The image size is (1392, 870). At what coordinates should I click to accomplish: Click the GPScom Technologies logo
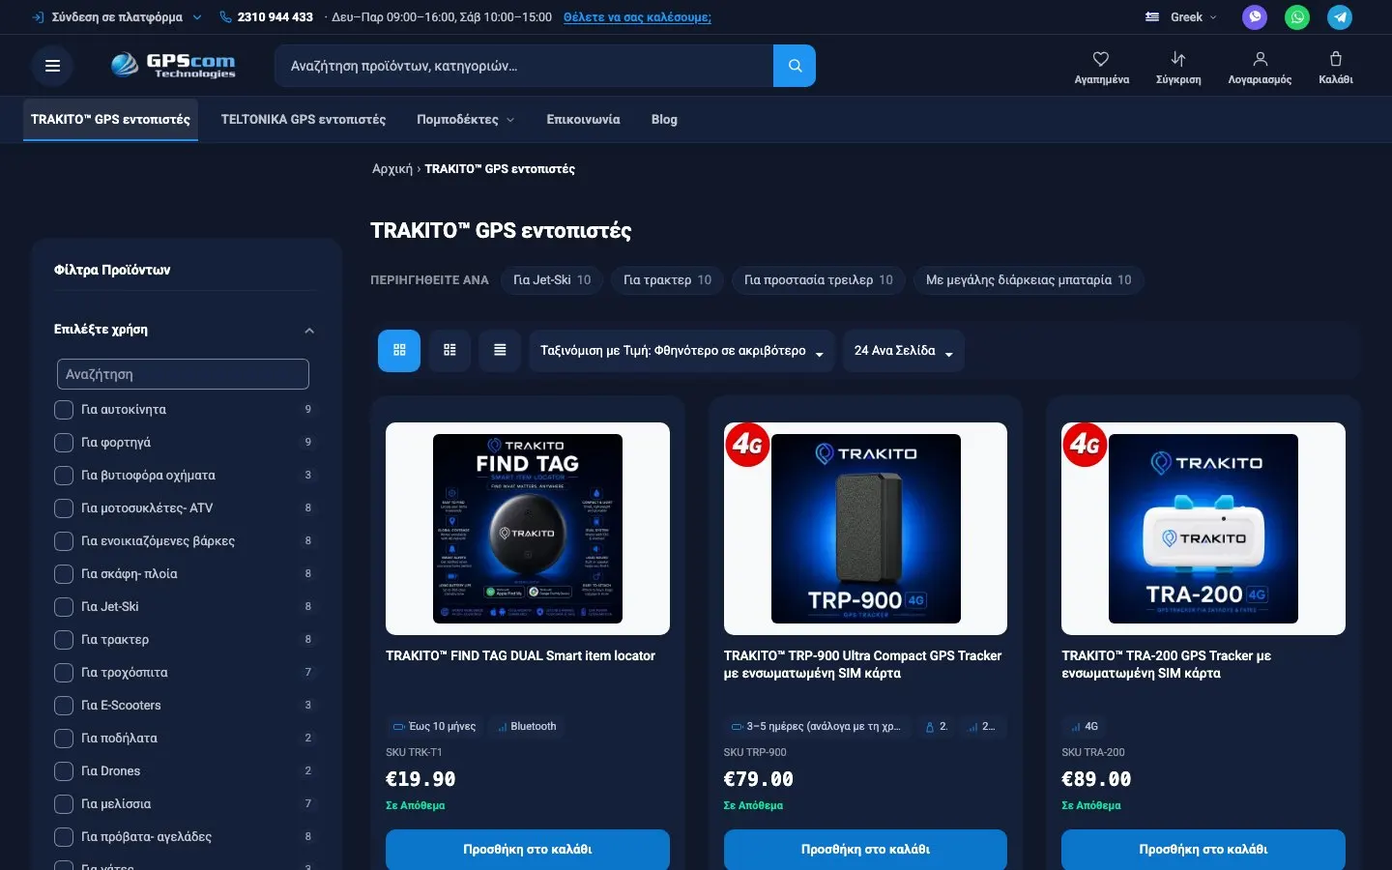(174, 66)
